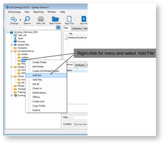Choose Add File in context menu

(x=46, y=75)
